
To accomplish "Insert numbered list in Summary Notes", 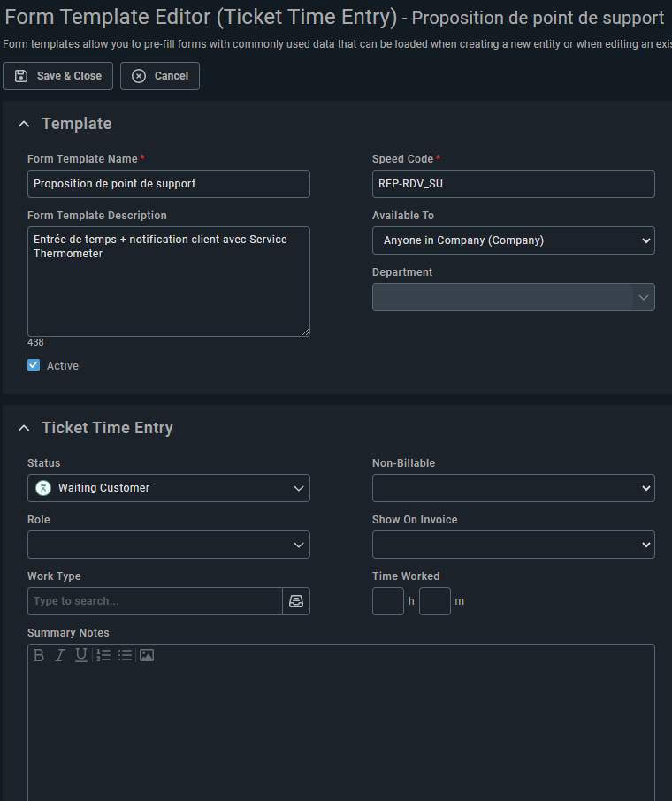I will pyautogui.click(x=103, y=655).
